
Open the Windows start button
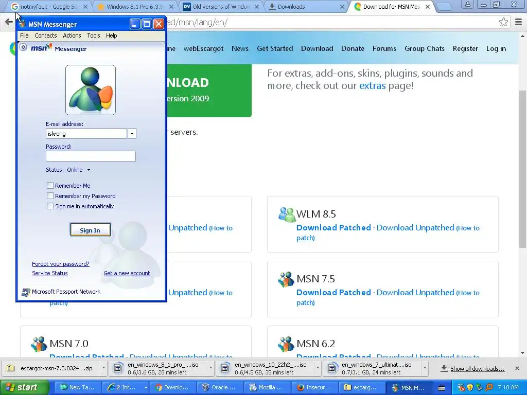[24, 387]
